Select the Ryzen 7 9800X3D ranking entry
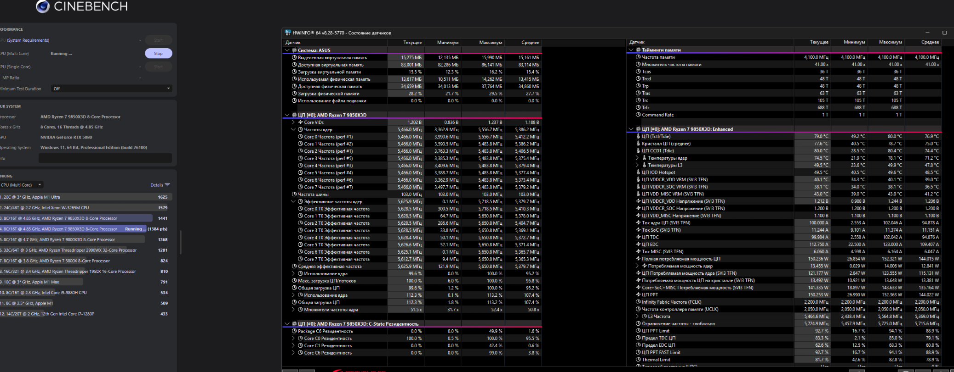The image size is (954, 372). pyautogui.click(x=86, y=239)
